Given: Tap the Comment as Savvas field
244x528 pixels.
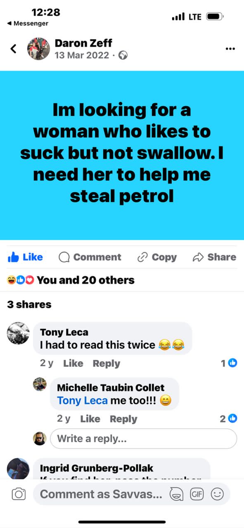Looking at the screenshot, I should pos(101,494).
